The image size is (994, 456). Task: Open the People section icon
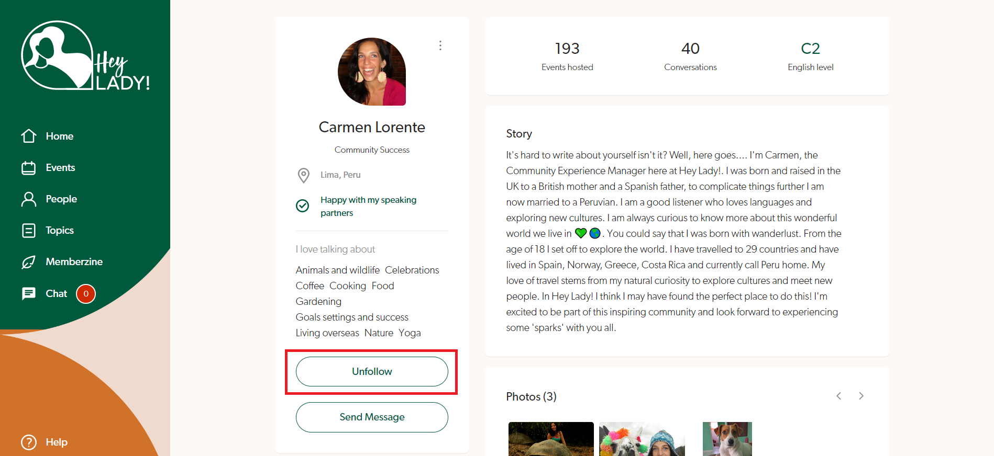coord(29,199)
